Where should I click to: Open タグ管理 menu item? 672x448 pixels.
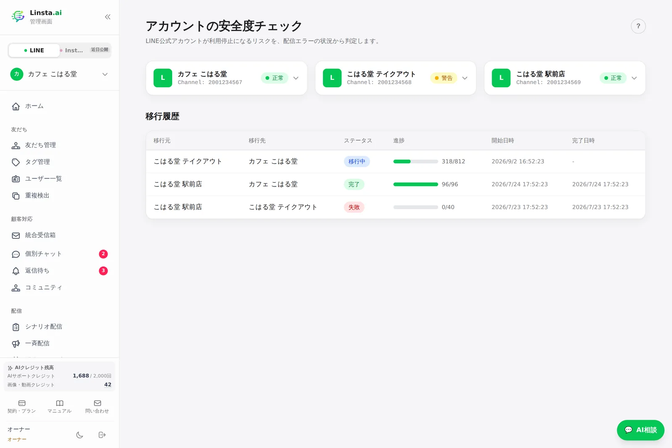tap(60, 162)
